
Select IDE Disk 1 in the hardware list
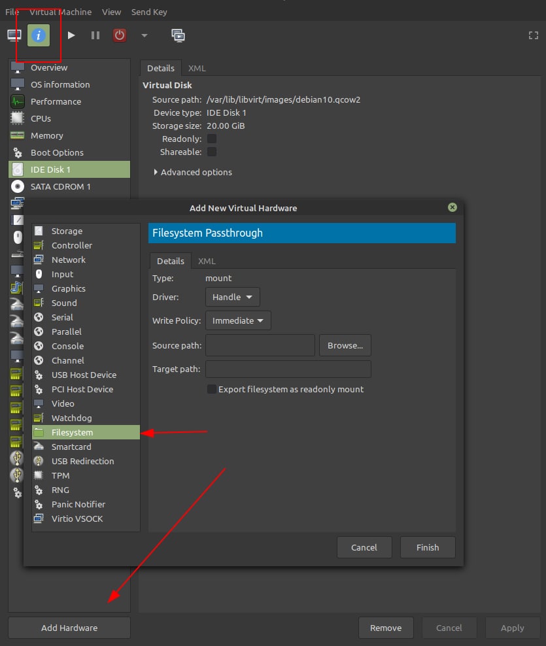[x=69, y=169]
